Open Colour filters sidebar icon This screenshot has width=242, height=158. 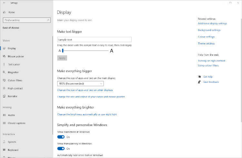tap(4, 80)
